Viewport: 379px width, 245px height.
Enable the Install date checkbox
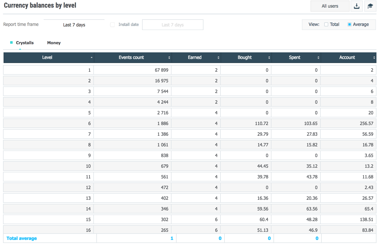tap(112, 25)
